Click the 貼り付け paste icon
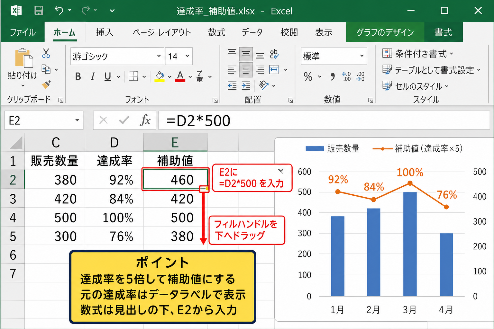The height and width of the screenshot is (329, 494). [x=24, y=58]
